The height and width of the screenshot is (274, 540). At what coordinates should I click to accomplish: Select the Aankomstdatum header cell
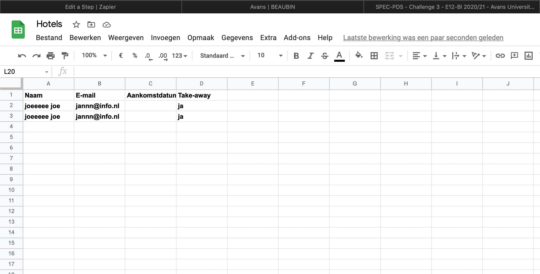[151, 95]
